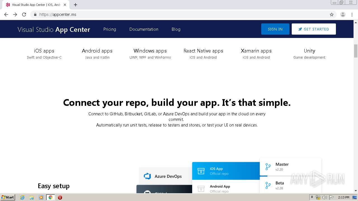358x201 pixels.
Task: Click the Azure DevOps logo icon
Action: (x=147, y=176)
